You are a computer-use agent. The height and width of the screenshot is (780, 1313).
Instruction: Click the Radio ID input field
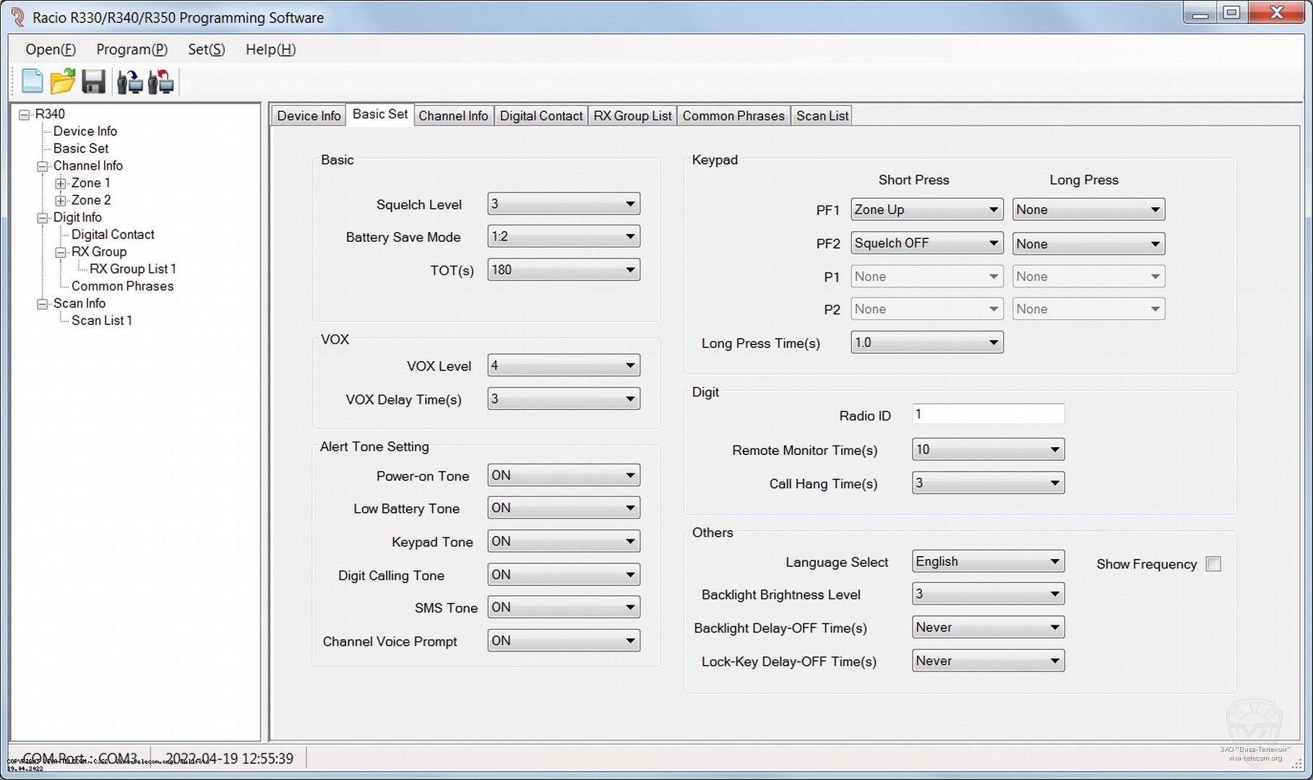pyautogui.click(x=987, y=415)
